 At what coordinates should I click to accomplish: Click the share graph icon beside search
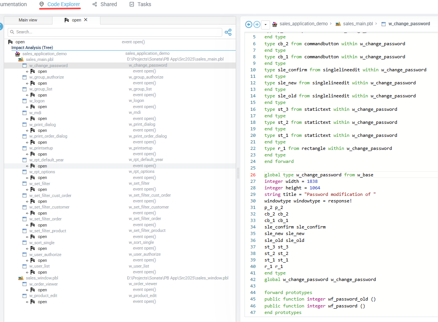[228, 32]
